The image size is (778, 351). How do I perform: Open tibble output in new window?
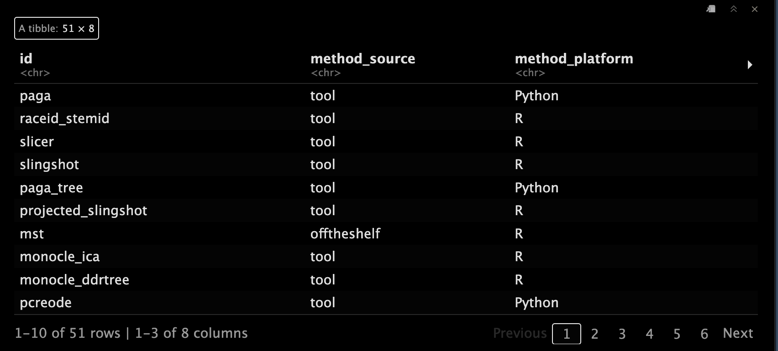(711, 9)
